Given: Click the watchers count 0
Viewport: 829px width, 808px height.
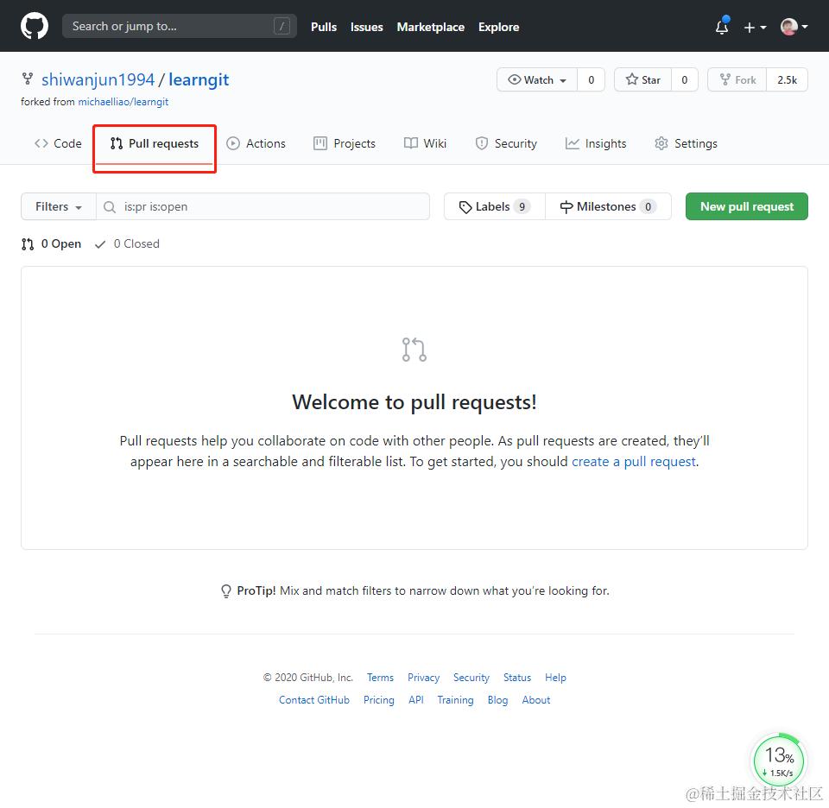Looking at the screenshot, I should 591,79.
